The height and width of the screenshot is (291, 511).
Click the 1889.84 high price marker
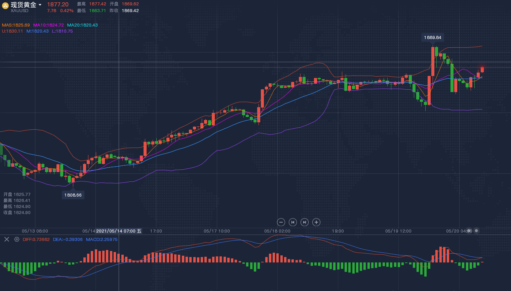(433, 37)
